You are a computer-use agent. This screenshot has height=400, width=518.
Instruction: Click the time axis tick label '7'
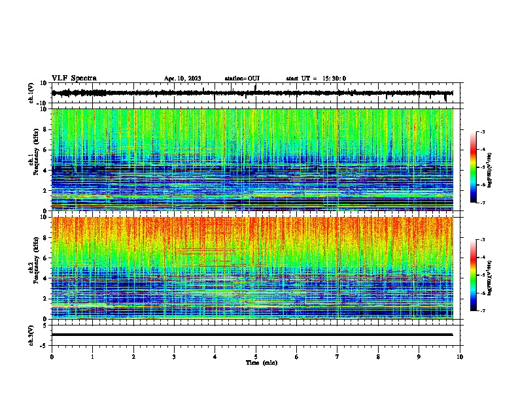337,357
